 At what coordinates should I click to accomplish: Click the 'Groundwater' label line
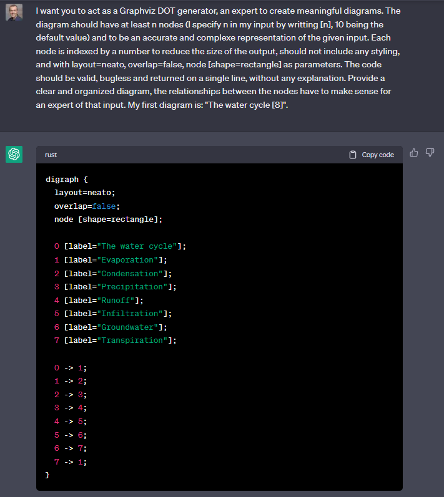tap(111, 327)
